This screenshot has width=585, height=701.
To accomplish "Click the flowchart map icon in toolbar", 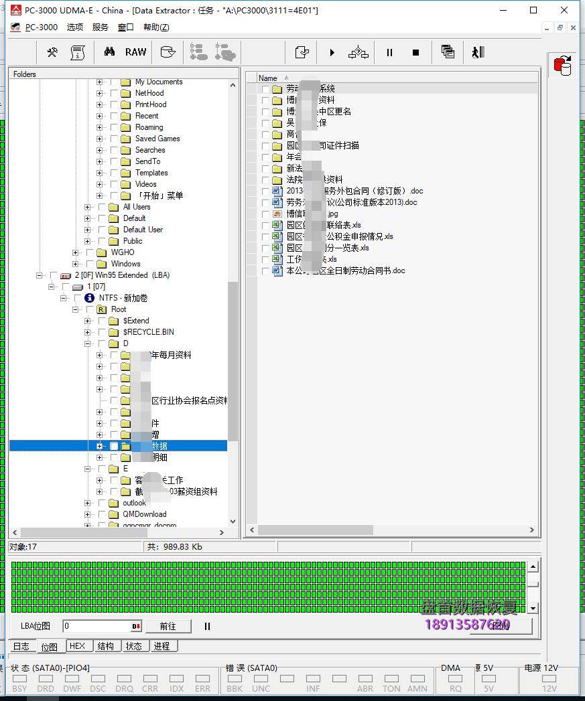I will (x=359, y=52).
